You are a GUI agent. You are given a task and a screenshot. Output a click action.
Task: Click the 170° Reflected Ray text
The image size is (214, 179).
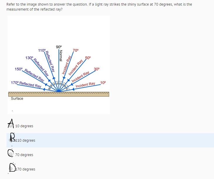(x=26, y=84)
